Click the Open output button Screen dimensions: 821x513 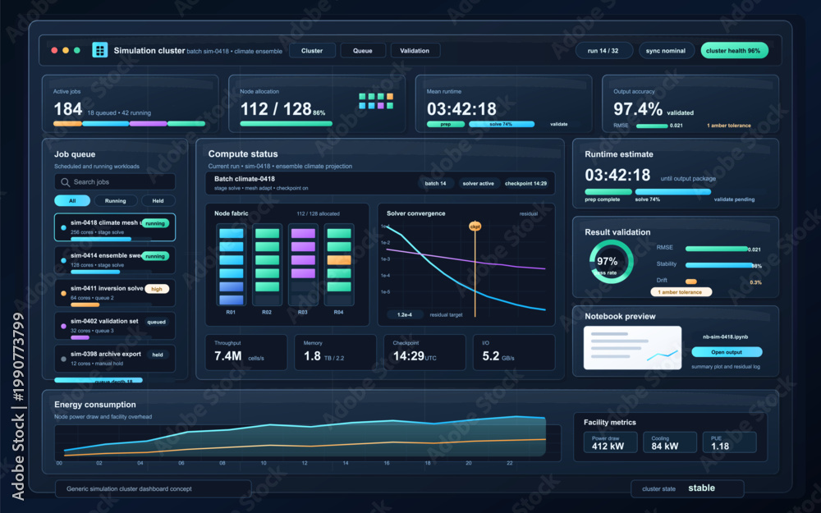(x=727, y=352)
